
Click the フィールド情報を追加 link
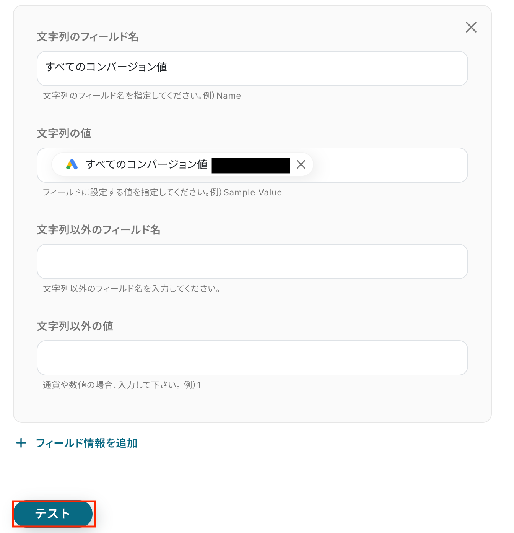(86, 443)
